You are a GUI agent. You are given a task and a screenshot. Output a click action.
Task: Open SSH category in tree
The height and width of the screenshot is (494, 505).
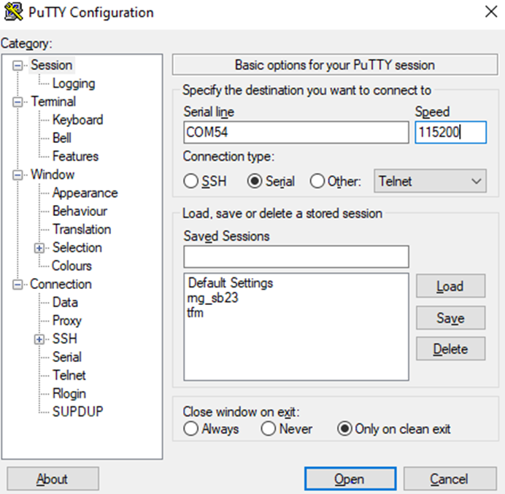pos(65,339)
